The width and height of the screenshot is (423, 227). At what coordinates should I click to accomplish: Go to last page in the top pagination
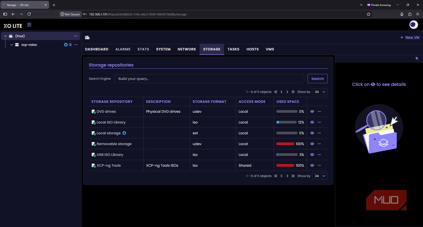(293, 92)
